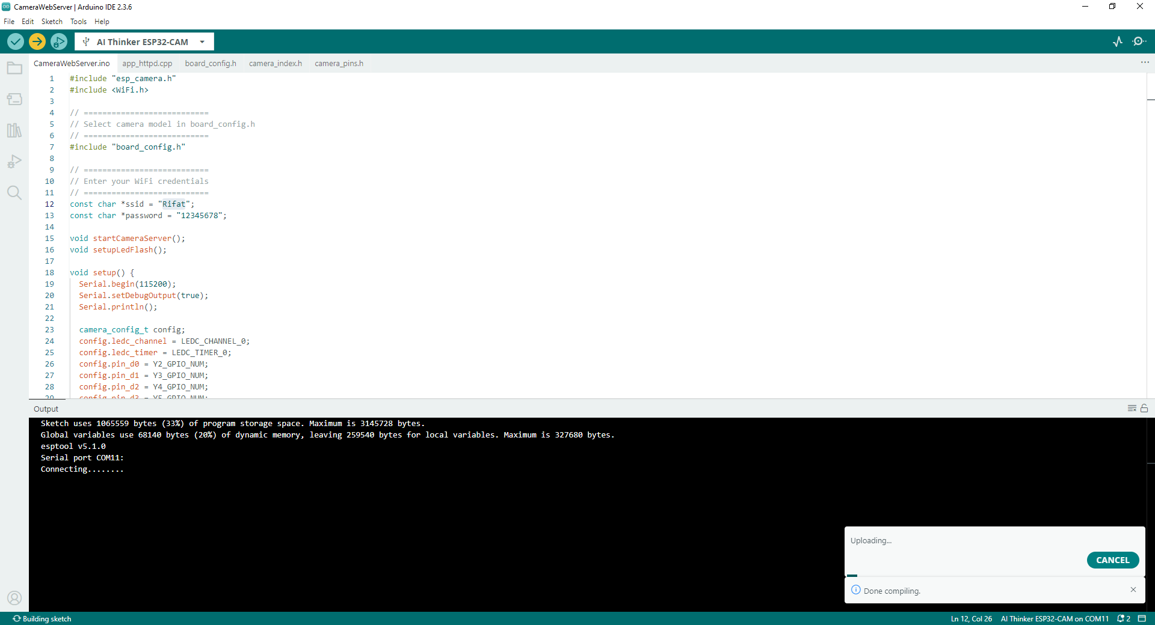Open the Tools menu
The image size is (1155, 625).
point(78,22)
